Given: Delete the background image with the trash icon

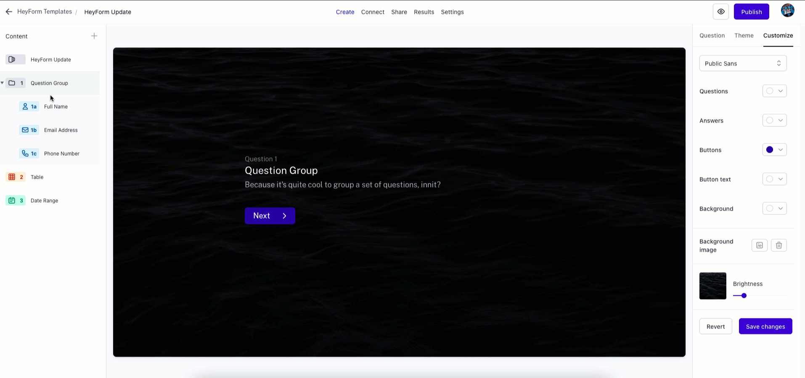Looking at the screenshot, I should (779, 245).
